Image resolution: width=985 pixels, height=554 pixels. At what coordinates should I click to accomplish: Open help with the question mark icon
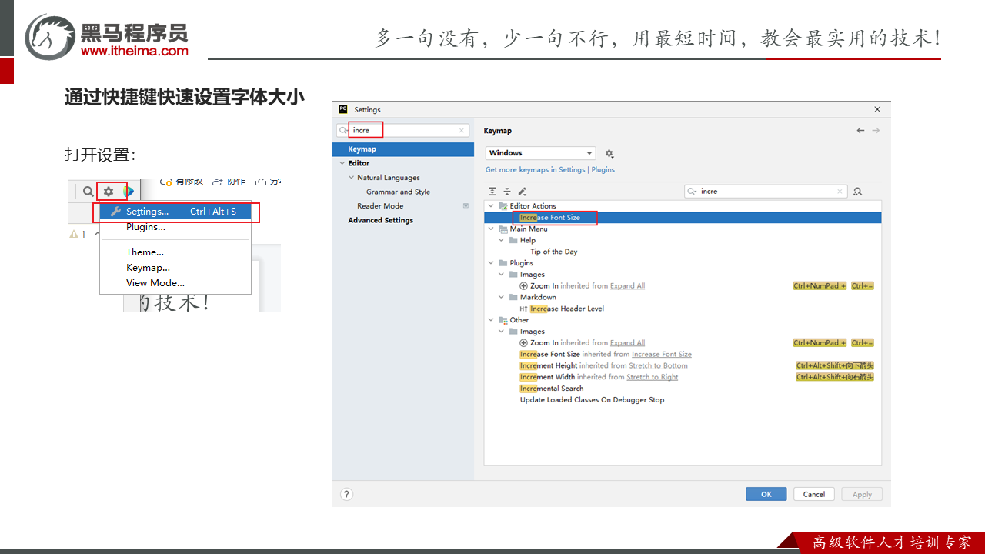346,494
